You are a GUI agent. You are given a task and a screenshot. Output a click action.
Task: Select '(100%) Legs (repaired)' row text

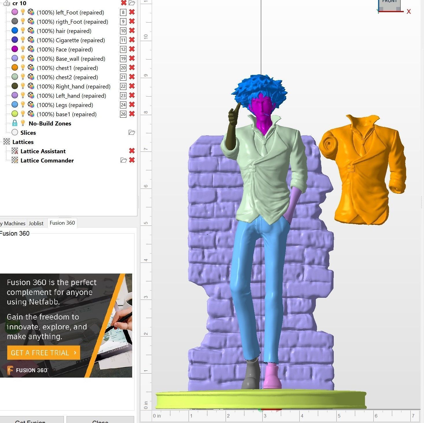click(65, 105)
